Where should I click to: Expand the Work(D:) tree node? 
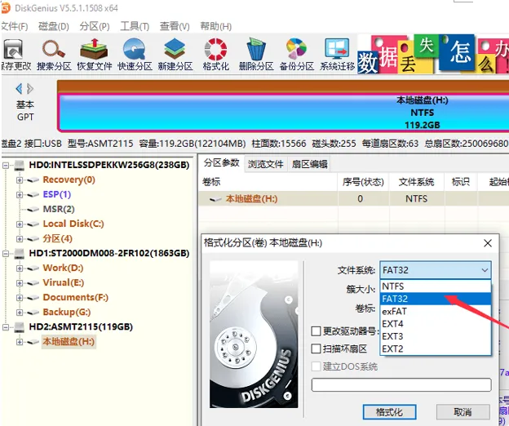[x=20, y=268]
